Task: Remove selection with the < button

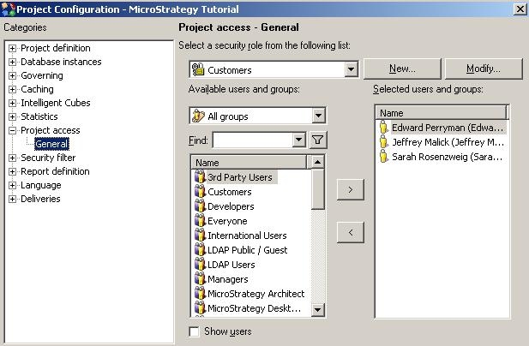Action: click(350, 232)
